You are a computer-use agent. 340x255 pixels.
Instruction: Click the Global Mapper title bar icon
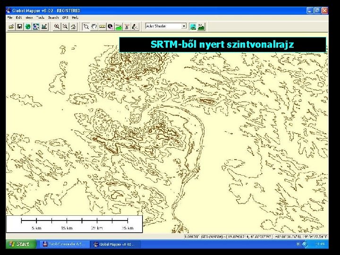coord(8,10)
